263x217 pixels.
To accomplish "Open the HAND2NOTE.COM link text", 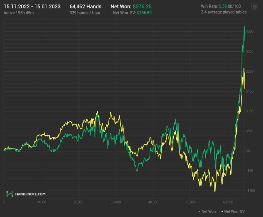I will pyautogui.click(x=30, y=194).
